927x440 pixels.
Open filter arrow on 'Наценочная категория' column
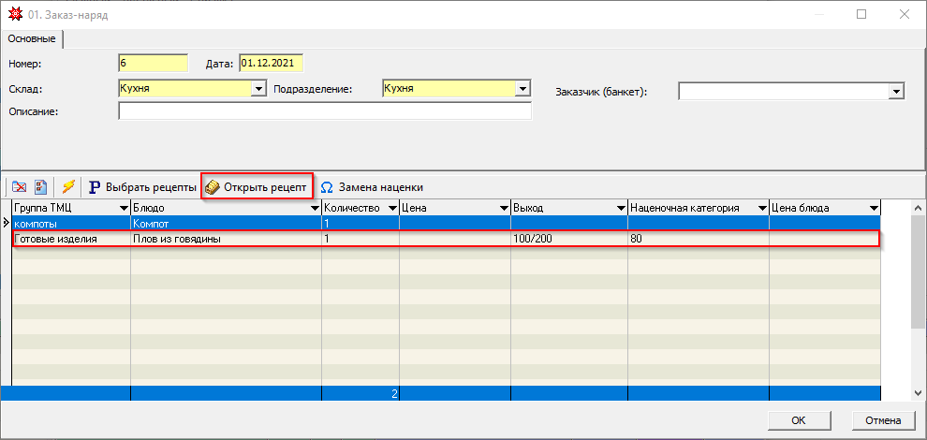coord(759,208)
